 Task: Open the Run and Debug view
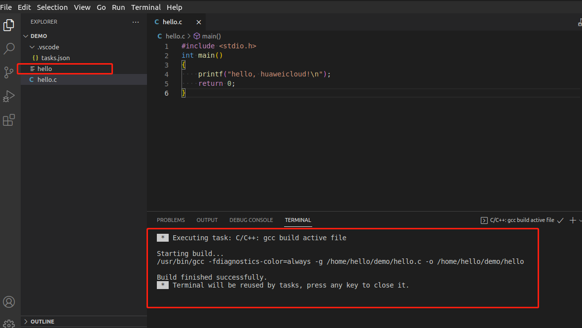coord(9,96)
